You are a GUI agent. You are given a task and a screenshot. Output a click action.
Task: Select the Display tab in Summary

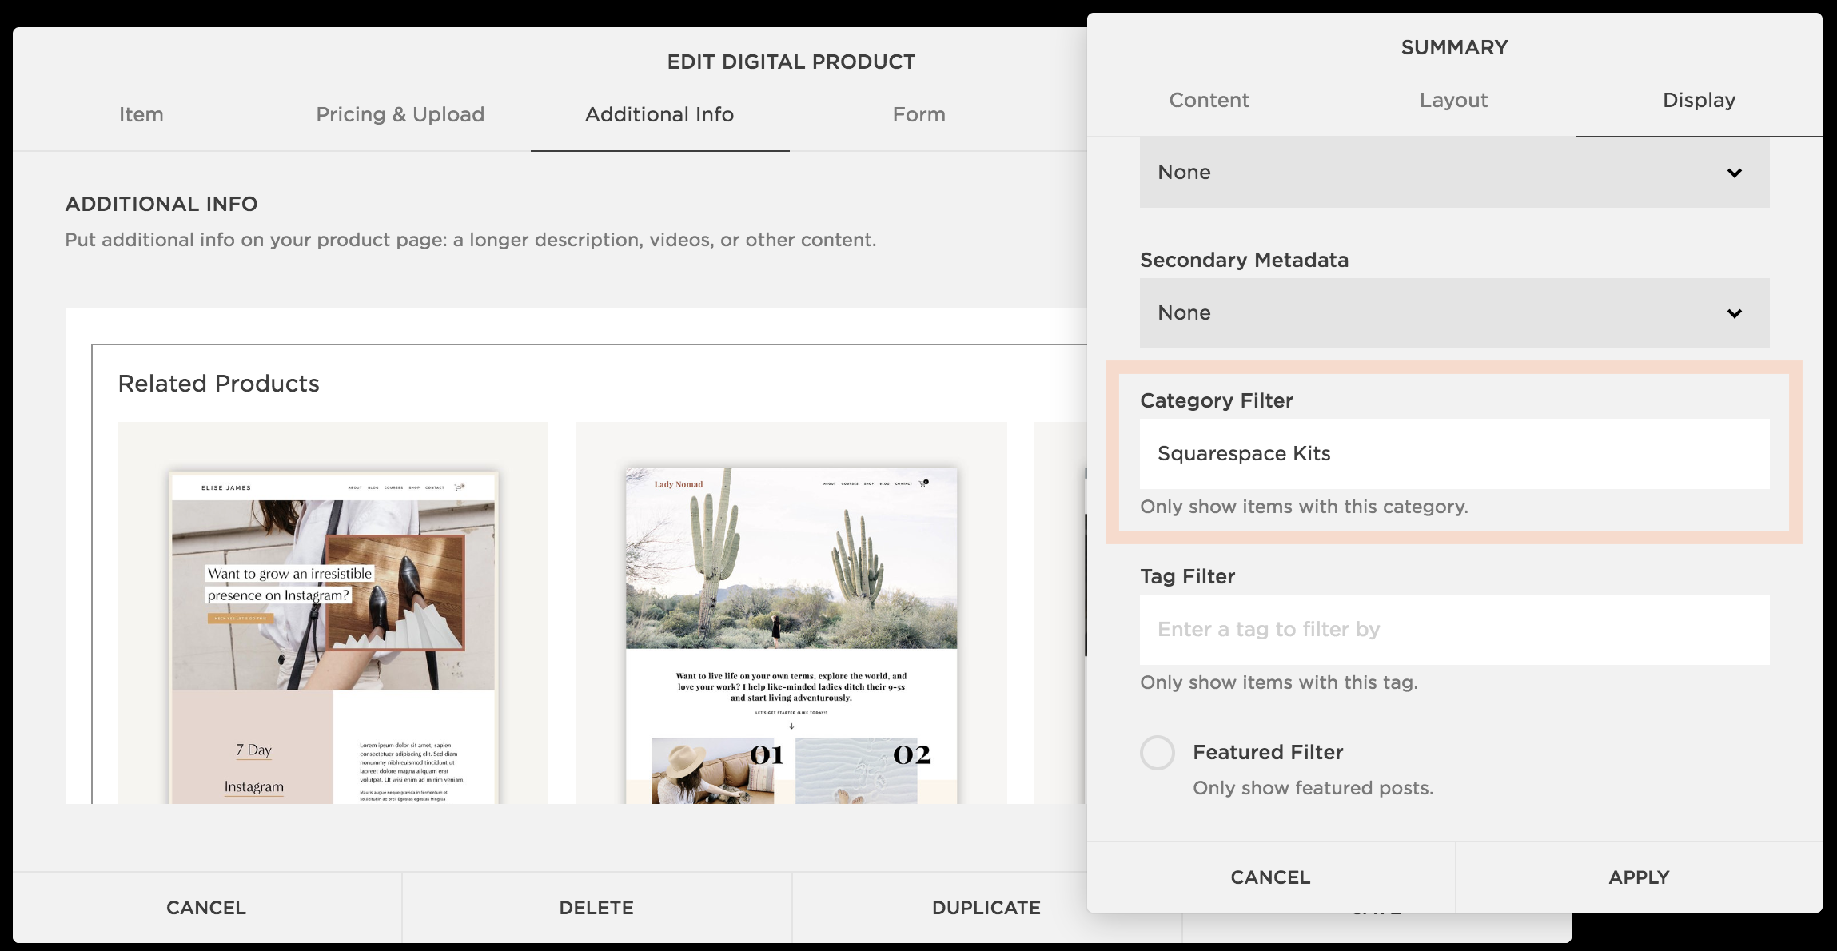(1699, 100)
